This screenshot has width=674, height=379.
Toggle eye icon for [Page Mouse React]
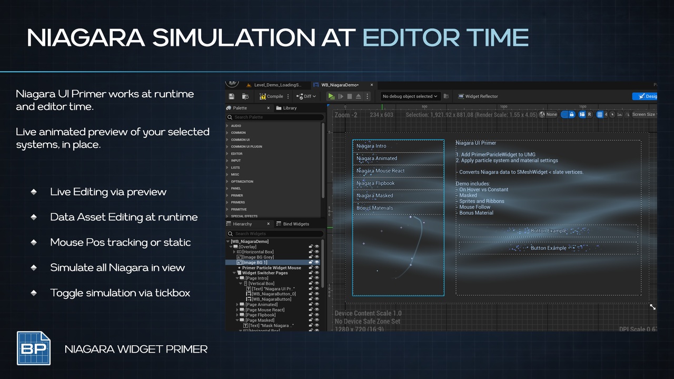coord(317,310)
